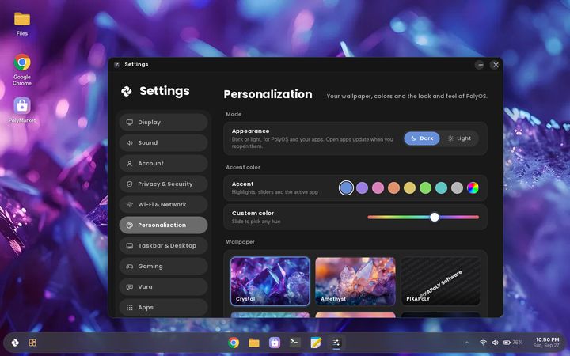
Task: Pick the green accent color swatch
Action: [x=425, y=187]
